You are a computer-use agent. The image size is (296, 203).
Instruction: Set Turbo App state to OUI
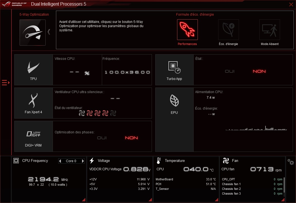tap(230, 71)
